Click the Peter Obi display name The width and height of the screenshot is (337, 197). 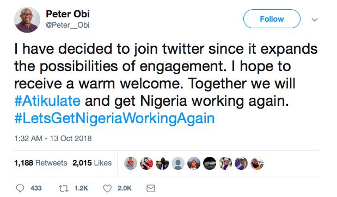(68, 14)
